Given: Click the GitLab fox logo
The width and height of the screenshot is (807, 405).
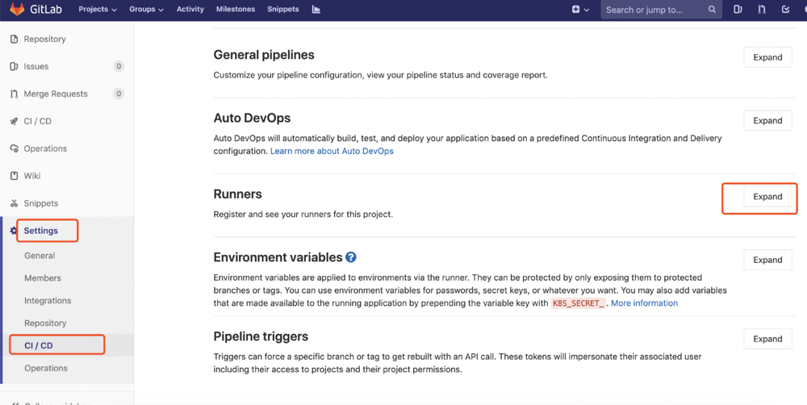Looking at the screenshot, I should coord(17,10).
